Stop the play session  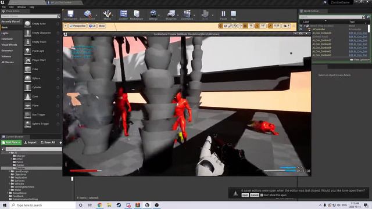coord(234,15)
